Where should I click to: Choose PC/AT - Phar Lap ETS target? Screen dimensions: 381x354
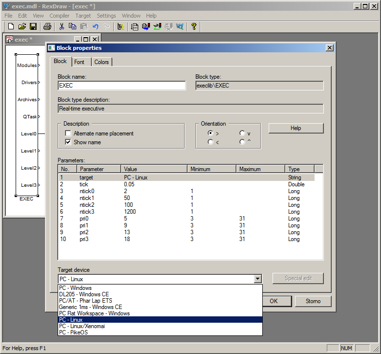pos(160,301)
